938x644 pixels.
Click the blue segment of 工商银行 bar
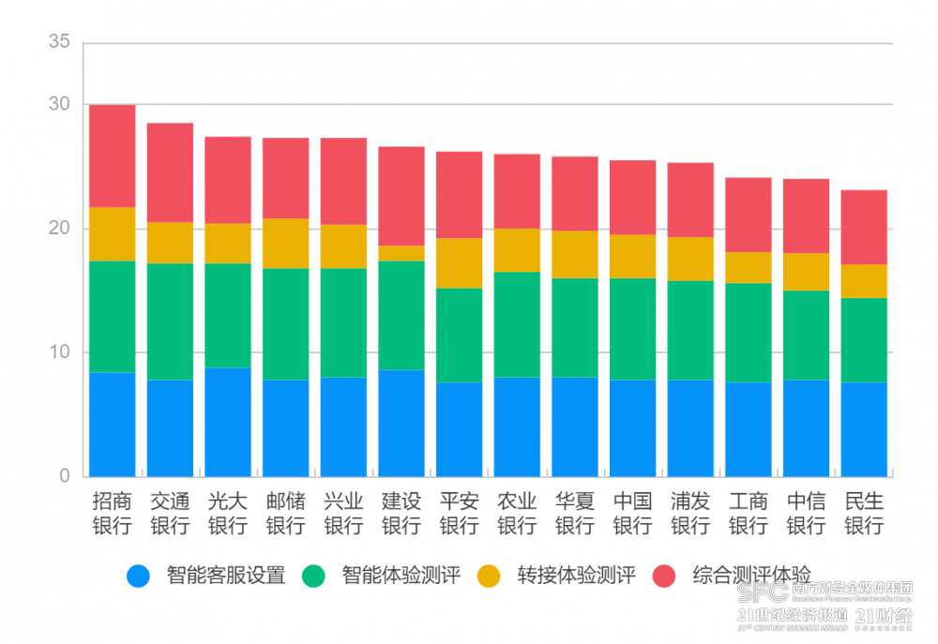click(x=749, y=429)
